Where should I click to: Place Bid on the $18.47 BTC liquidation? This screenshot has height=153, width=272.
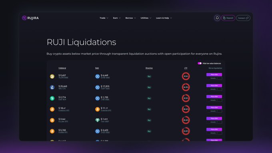click(214, 107)
